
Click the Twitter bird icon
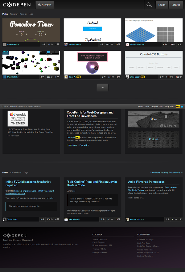click(x=182, y=107)
